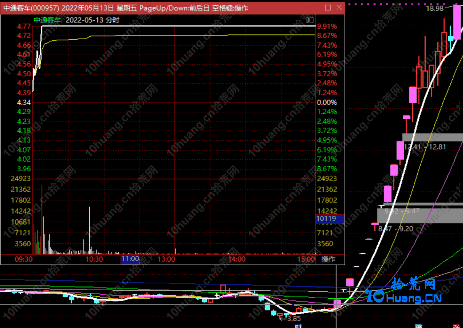Pick the green 4.02 price label
Viewport: 463px width, 328px height.
click(24, 159)
